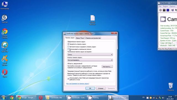
Task: Click the Отмена button
Action: click(101, 88)
